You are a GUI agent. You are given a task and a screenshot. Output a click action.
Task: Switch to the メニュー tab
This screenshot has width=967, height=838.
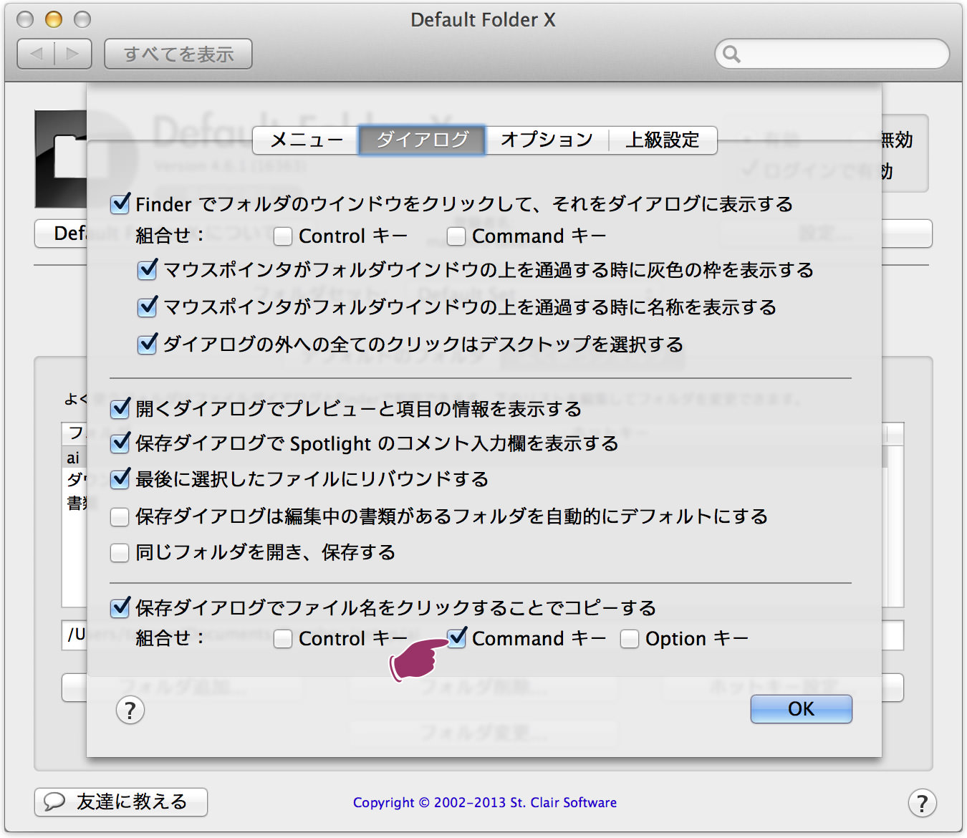click(306, 140)
